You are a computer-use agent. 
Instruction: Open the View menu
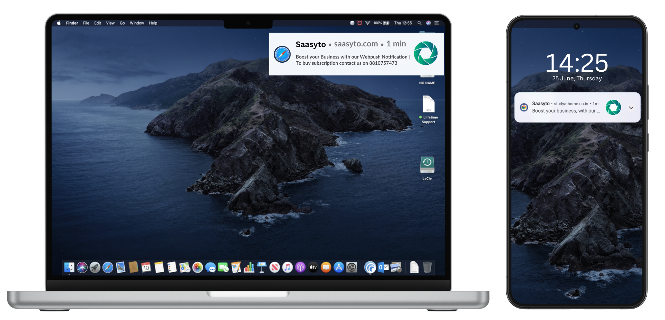click(110, 23)
